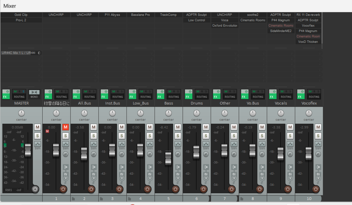Open the envelope/trim icon on Other track
Image resolution: width=352 pixels, height=205 pixels.
point(234,144)
